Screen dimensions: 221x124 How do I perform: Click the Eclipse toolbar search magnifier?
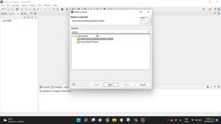tap(203, 9)
